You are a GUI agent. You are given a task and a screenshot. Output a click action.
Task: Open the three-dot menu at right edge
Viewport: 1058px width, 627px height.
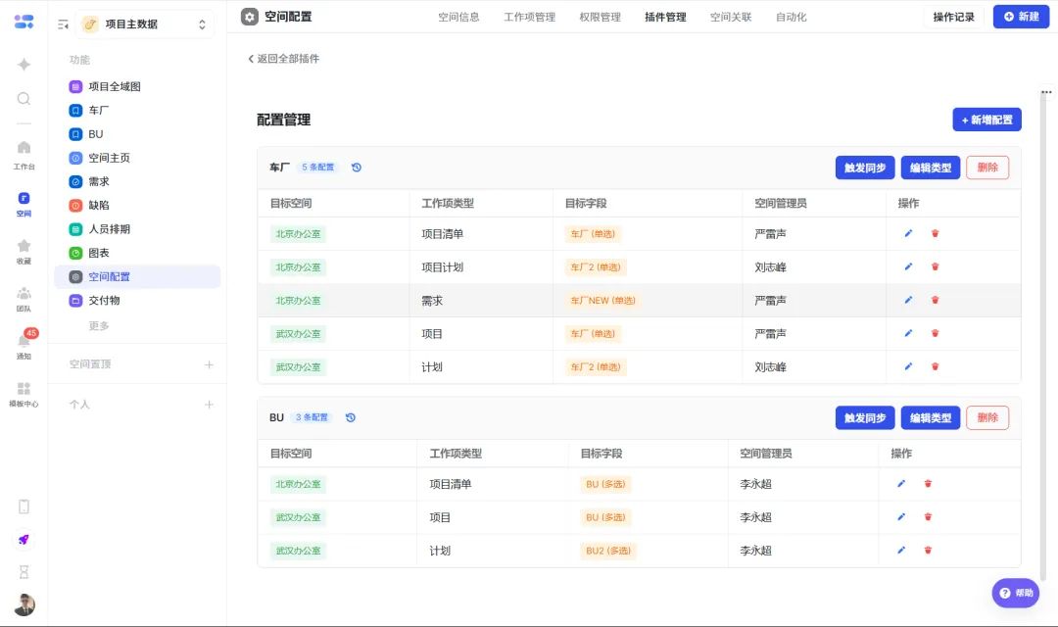point(1046,92)
